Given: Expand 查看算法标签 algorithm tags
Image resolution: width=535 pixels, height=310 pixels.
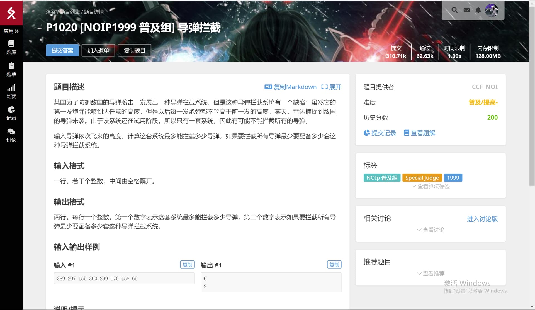Looking at the screenshot, I should pyautogui.click(x=431, y=186).
